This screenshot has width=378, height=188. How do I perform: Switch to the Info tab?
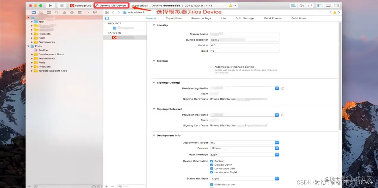point(223,18)
